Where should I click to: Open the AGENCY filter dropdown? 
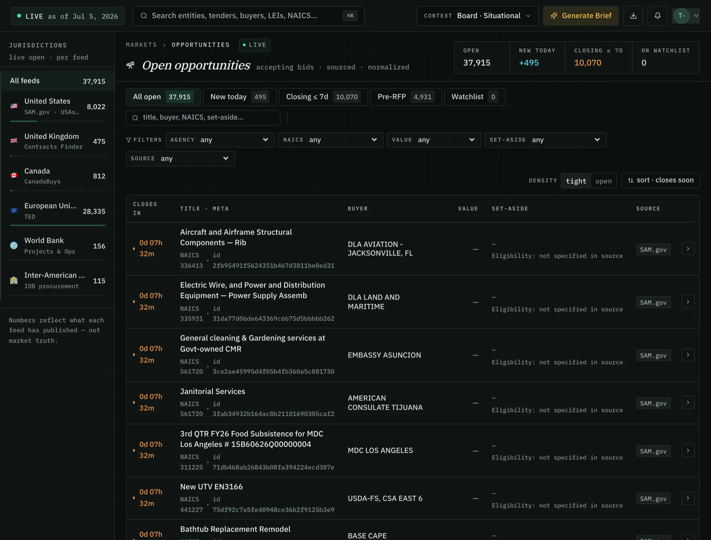click(220, 140)
